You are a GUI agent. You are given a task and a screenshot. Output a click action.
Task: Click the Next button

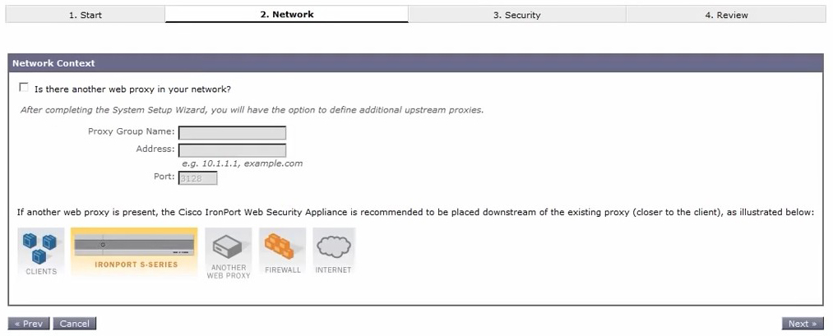pyautogui.click(x=803, y=324)
